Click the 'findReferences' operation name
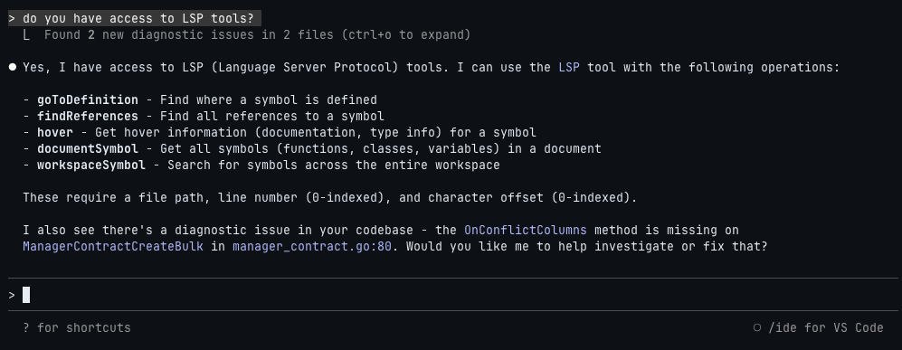The height and width of the screenshot is (350, 902). [88, 116]
